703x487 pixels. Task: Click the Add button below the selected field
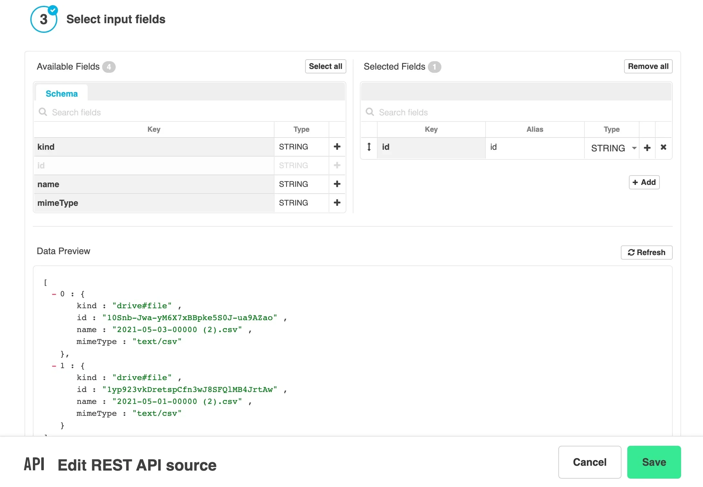coord(644,182)
